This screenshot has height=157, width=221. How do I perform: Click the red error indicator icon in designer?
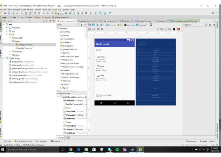[179, 29]
